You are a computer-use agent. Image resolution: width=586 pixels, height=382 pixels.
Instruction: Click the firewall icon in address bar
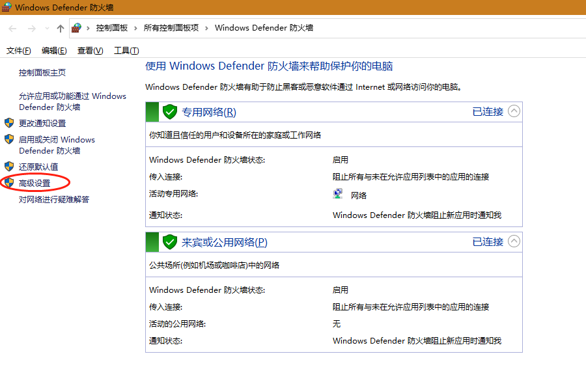click(77, 28)
